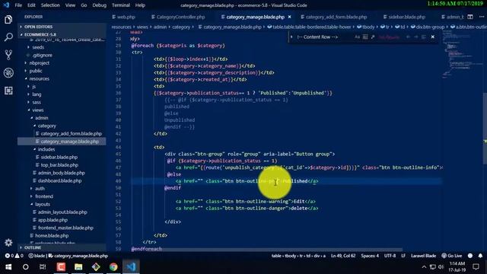Click Spaces: 4 indentation in status bar
Viewport: 487px width, 274px height.
pos(370,256)
